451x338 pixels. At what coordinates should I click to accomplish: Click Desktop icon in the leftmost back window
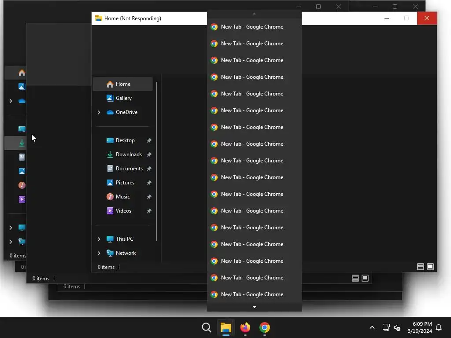[x=22, y=129]
